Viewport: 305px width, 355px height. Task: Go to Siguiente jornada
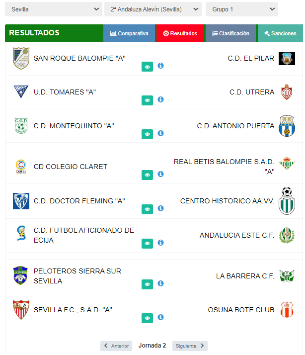(x=190, y=346)
